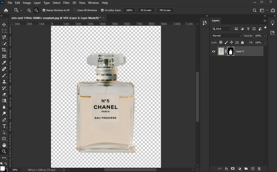Screen dimensions: 277x172
Task: Hide Layer 0 with the eye icon
Action: (x=213, y=51)
